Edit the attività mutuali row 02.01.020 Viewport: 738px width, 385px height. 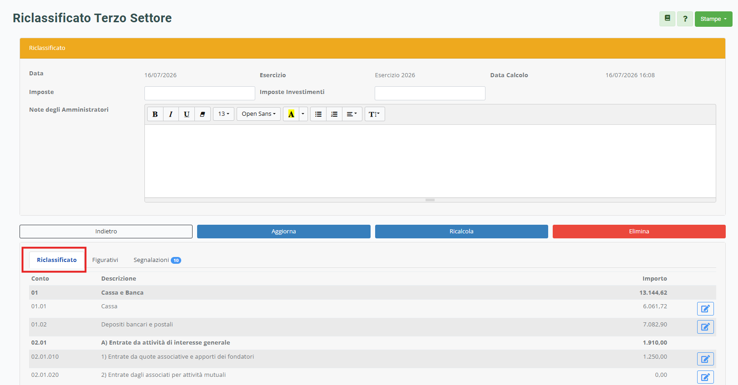point(705,377)
